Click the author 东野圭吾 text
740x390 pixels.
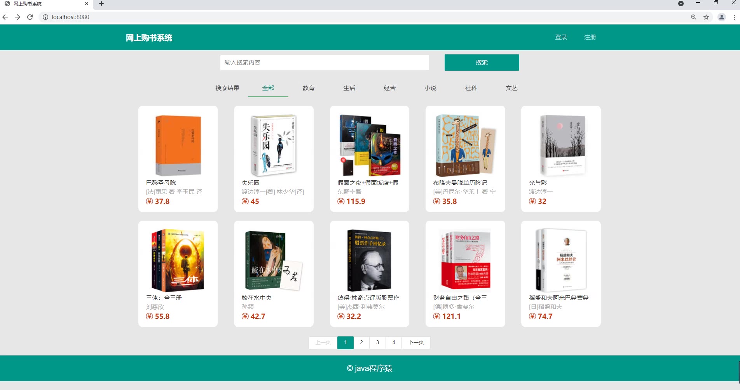point(349,192)
